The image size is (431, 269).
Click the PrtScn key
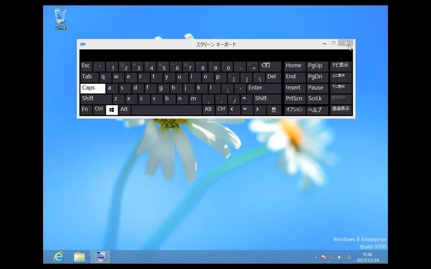[295, 99]
